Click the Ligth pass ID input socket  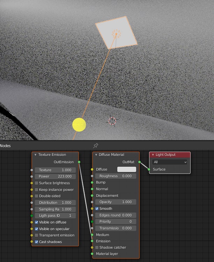pyautogui.click(x=32, y=216)
